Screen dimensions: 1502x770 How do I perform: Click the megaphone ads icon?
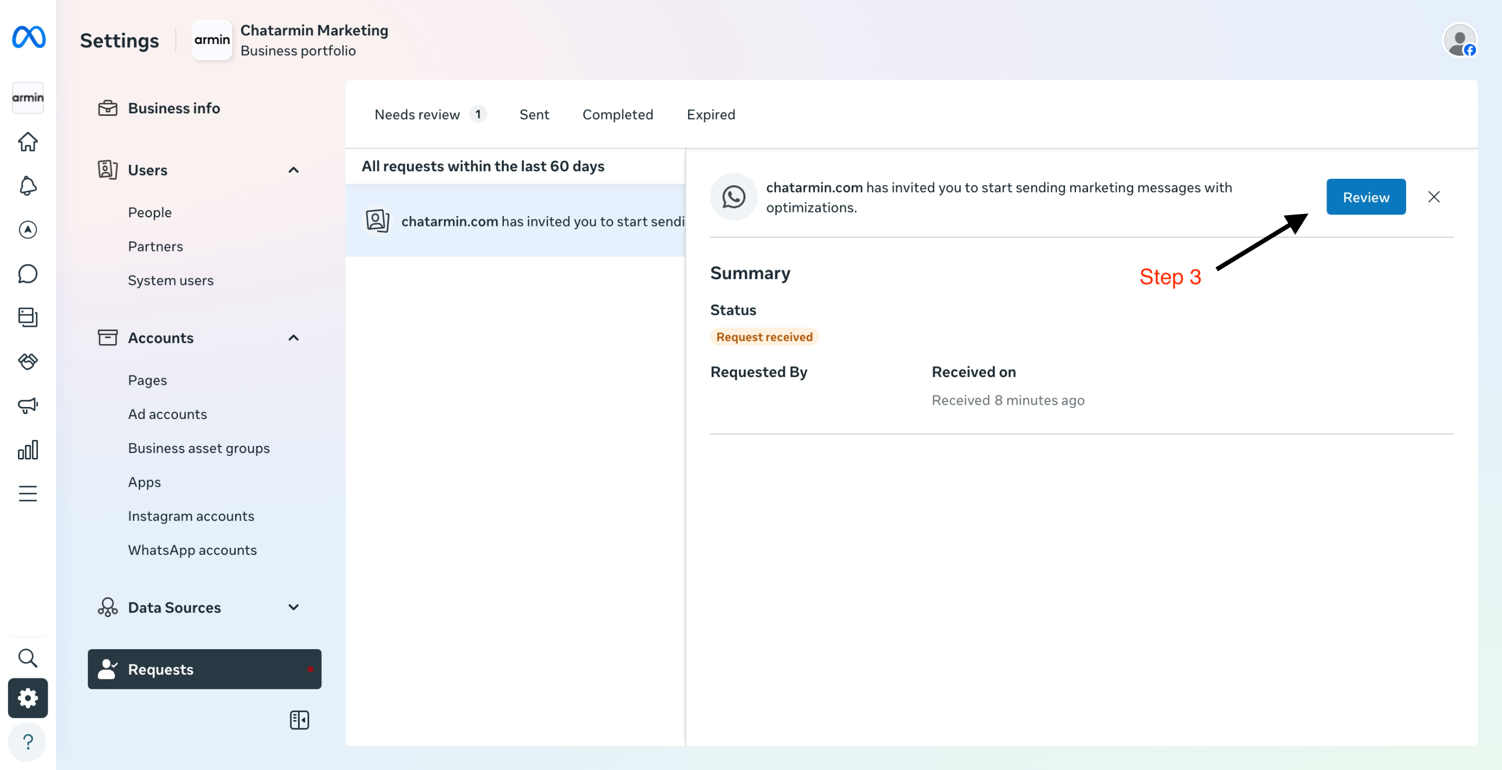(28, 405)
